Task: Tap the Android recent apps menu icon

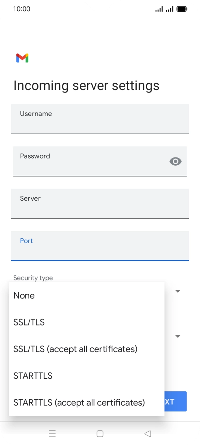Action: click(x=52, y=434)
